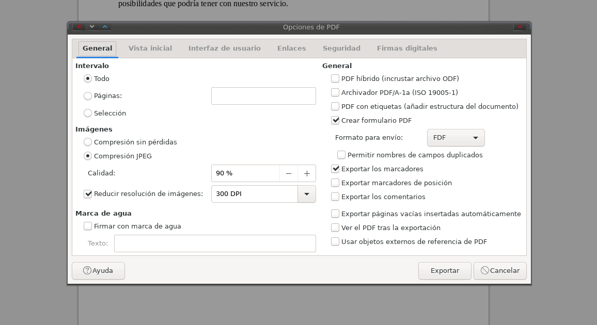Open the Interfaz de usuario tab
This screenshot has width=597, height=325.
(225, 48)
